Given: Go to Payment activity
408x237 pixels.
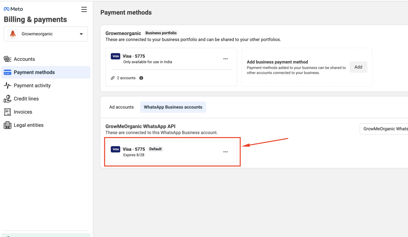Looking at the screenshot, I should point(46,85).
